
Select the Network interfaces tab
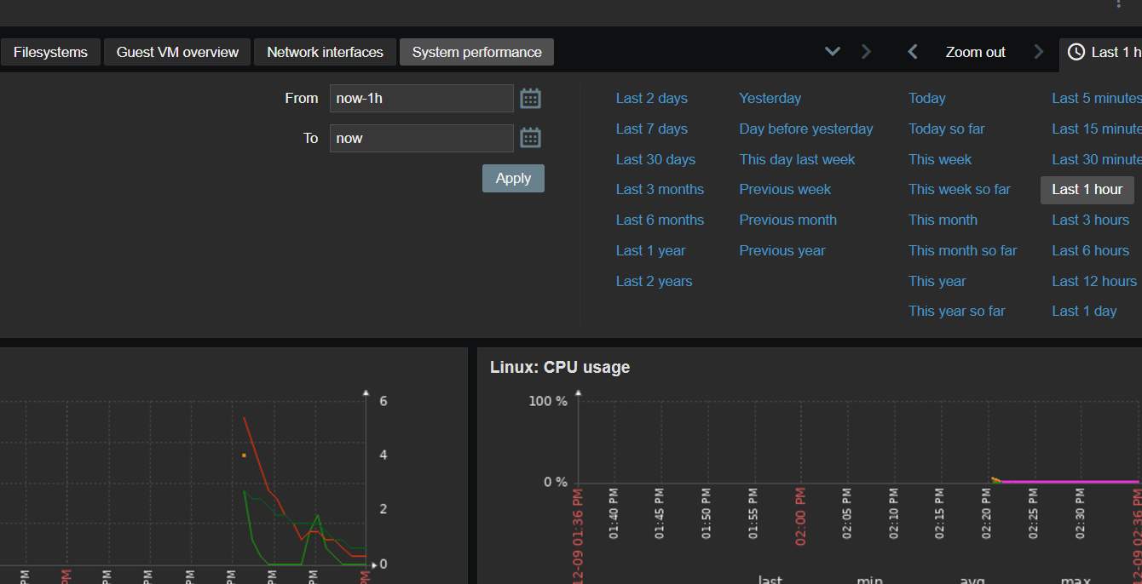(325, 52)
